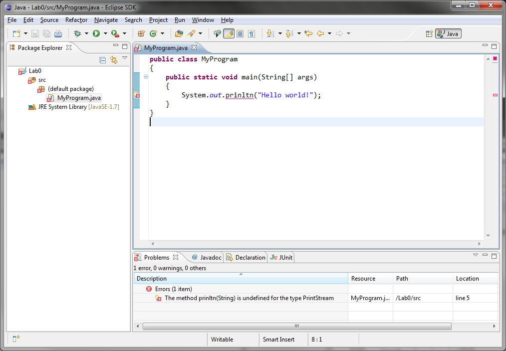Select the Java perspective button
The width and height of the screenshot is (506, 351).
(448, 33)
